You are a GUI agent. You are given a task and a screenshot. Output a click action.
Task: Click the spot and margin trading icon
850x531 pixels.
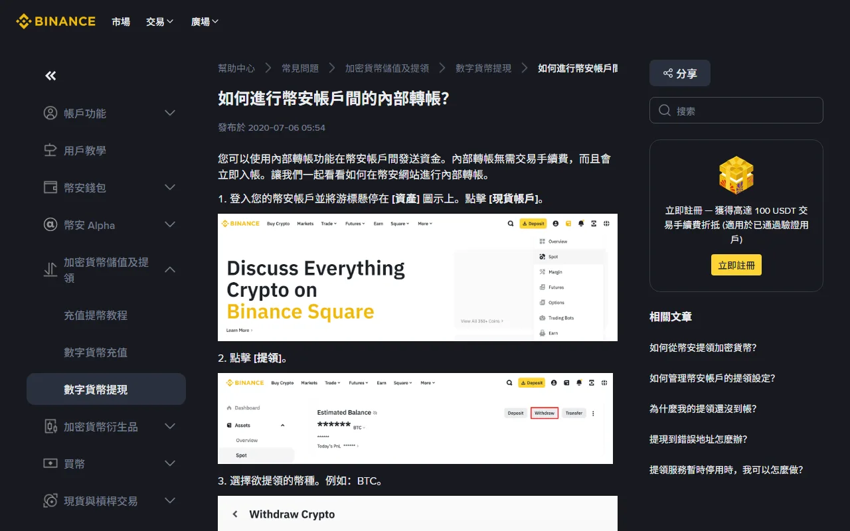pos(50,500)
